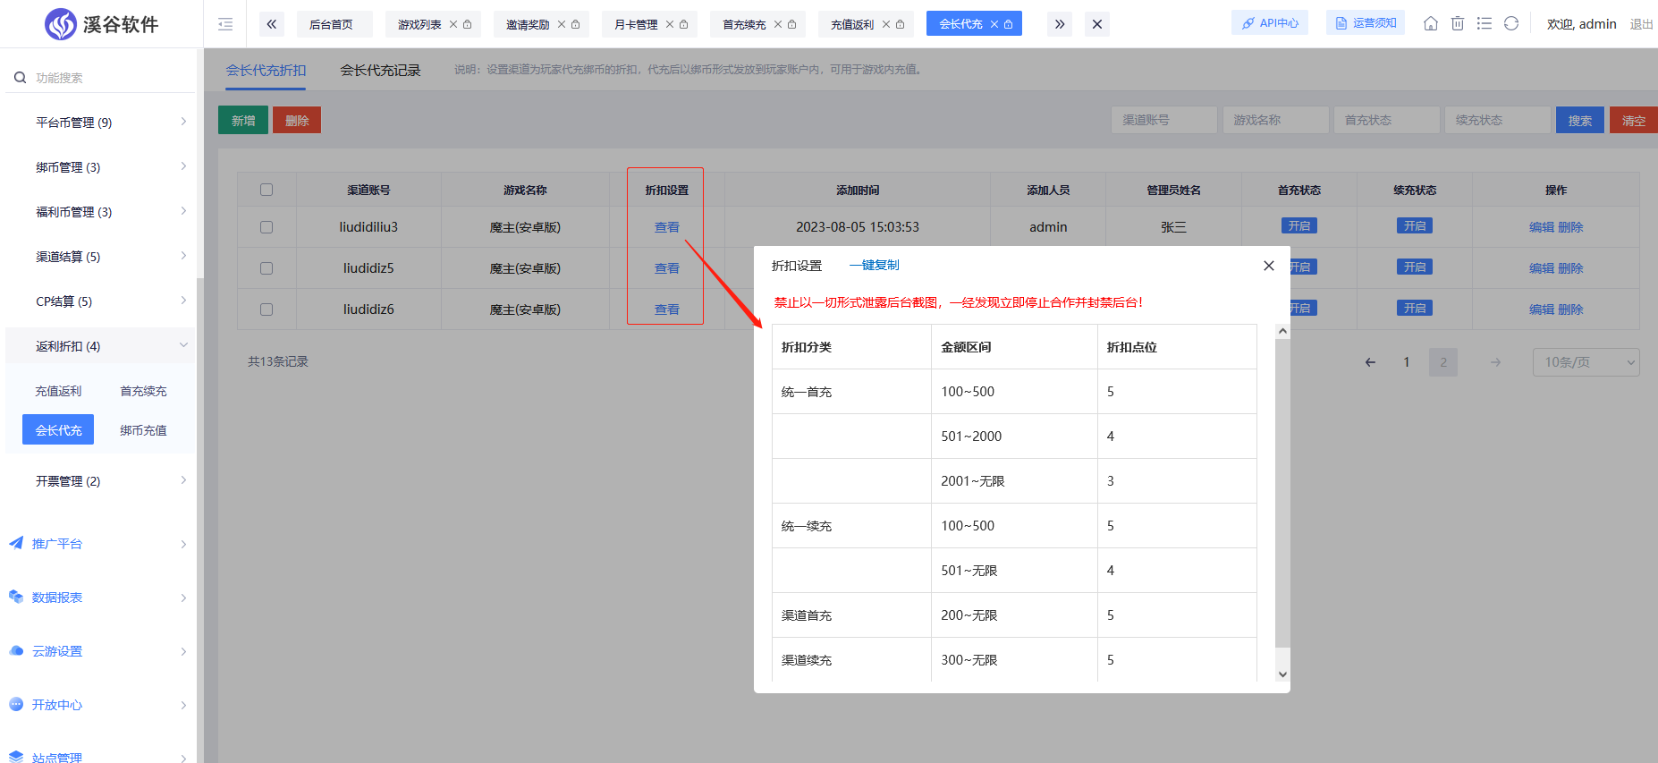The width and height of the screenshot is (1658, 763).
Task: Check the row checkbox for liudidiz6
Action: point(266,309)
